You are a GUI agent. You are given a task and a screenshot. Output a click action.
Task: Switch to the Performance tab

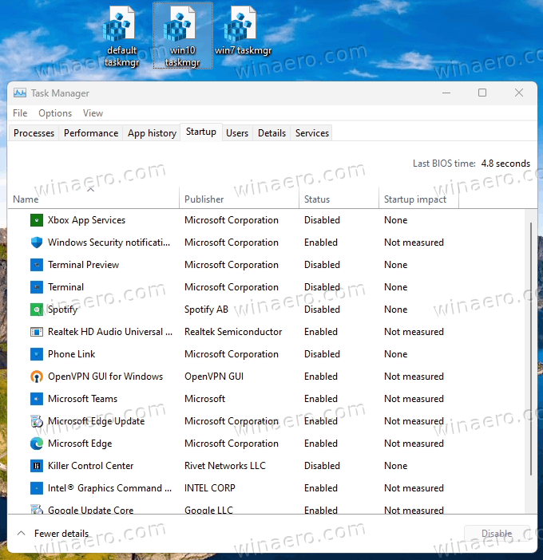click(x=91, y=133)
